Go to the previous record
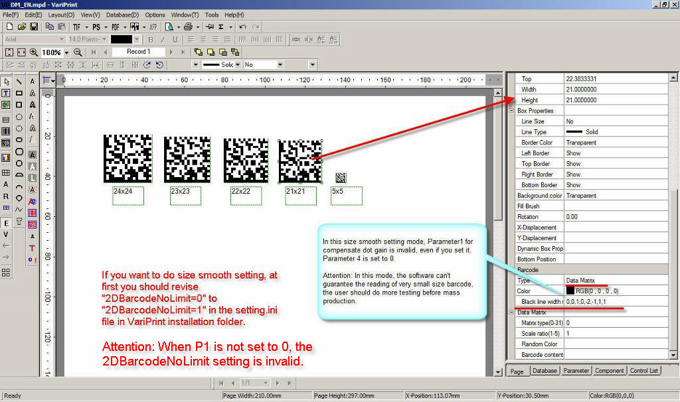 coord(106,52)
